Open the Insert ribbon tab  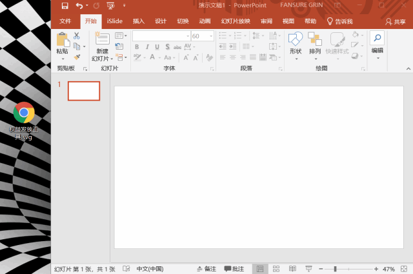pos(139,21)
